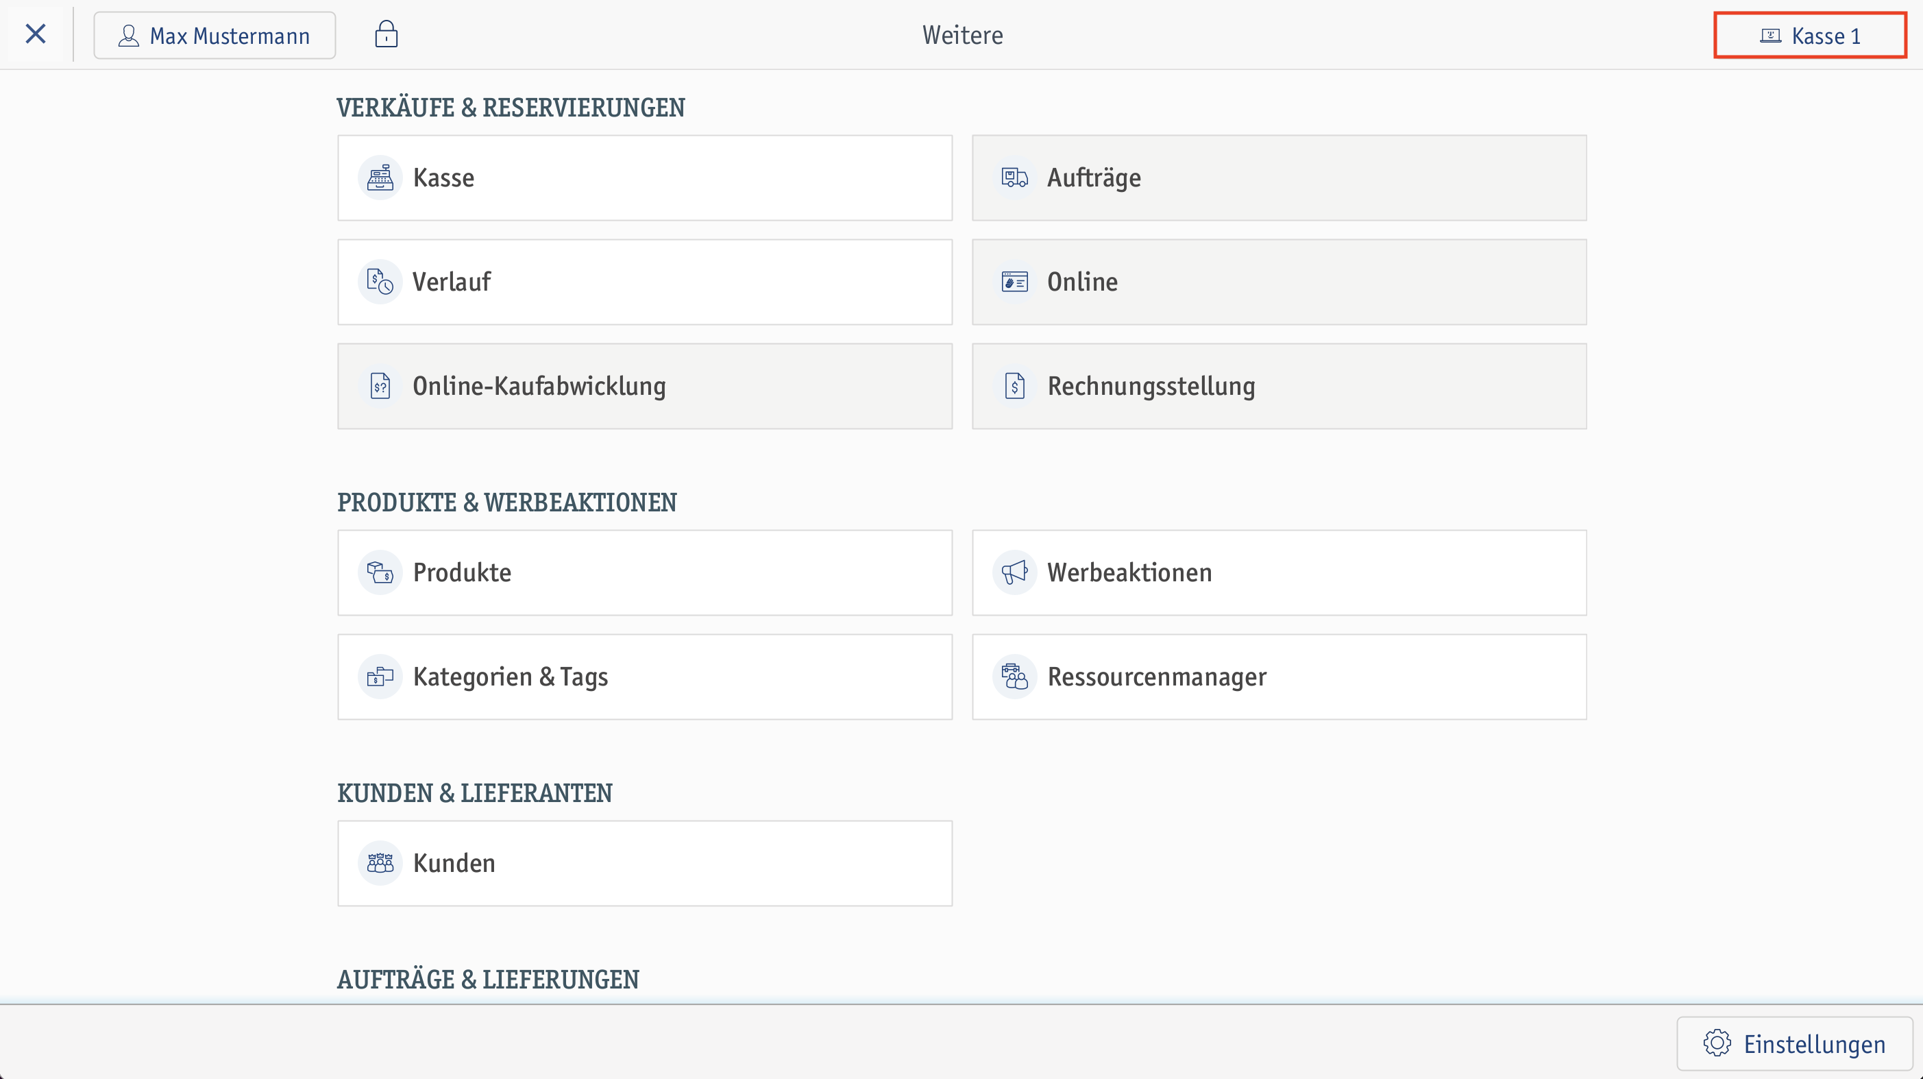Open the Online-Kaufabwicklung tile
Screen dimensions: 1923x1079
645,386
